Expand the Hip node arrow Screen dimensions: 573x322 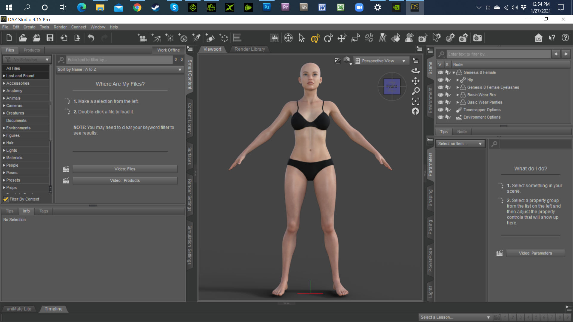click(x=458, y=80)
